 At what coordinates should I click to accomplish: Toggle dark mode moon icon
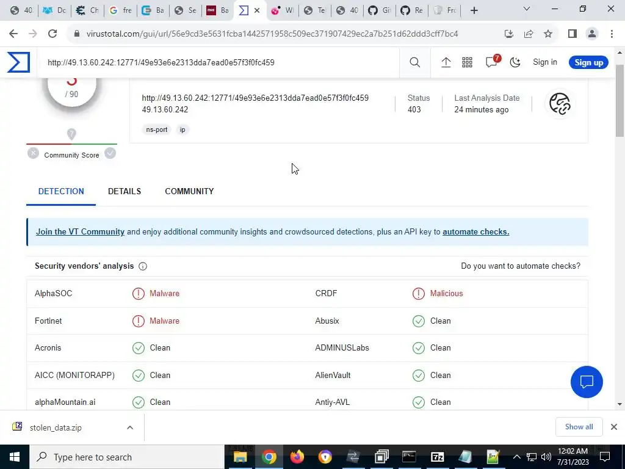coord(515,62)
